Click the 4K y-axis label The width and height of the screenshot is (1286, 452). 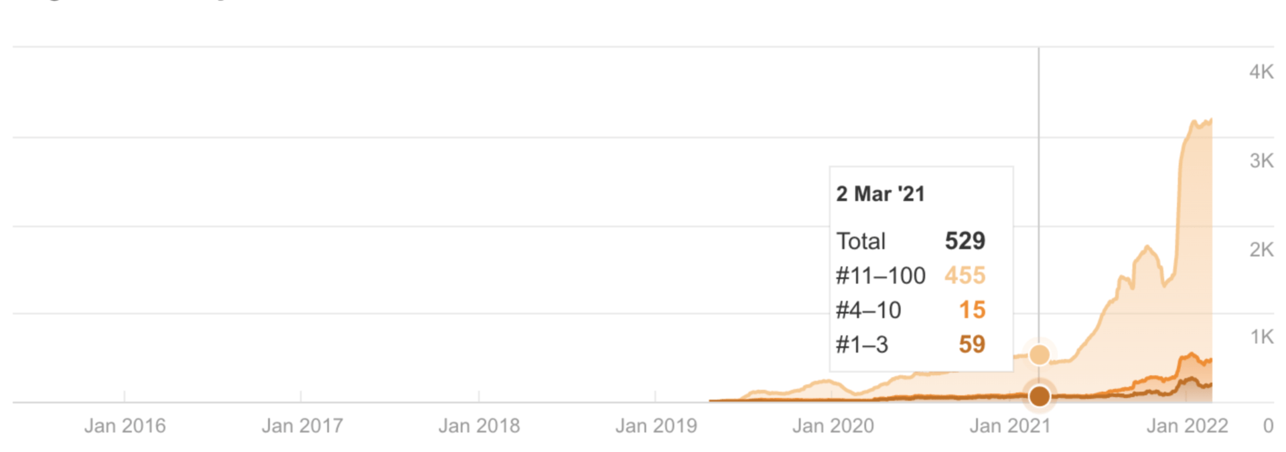(1261, 72)
